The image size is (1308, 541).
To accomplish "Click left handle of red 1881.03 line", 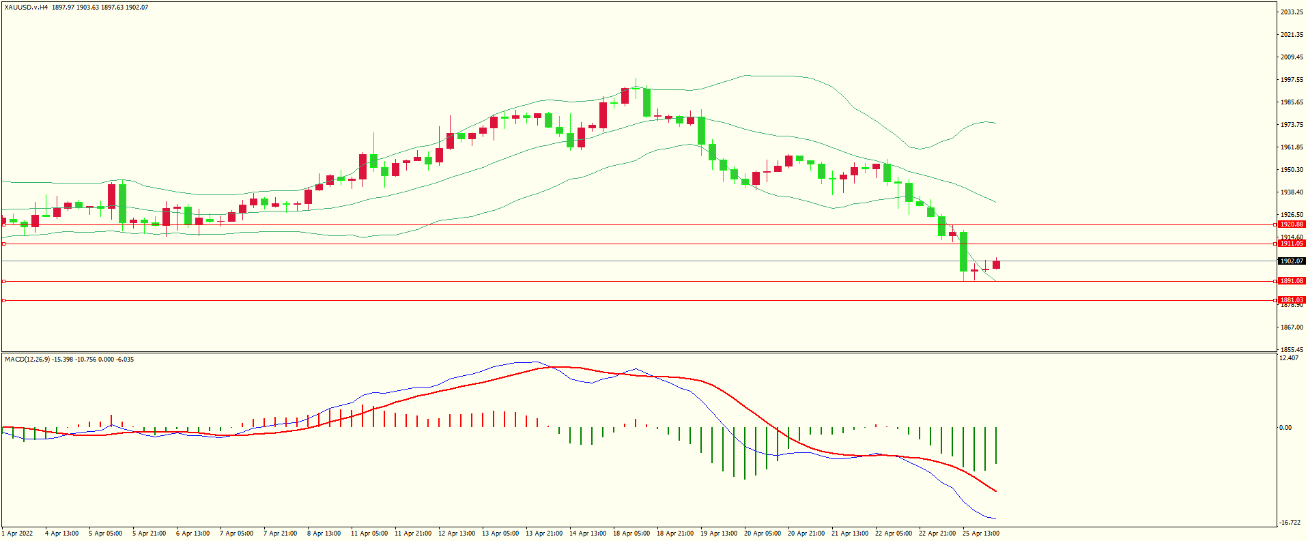I will (x=3, y=300).
